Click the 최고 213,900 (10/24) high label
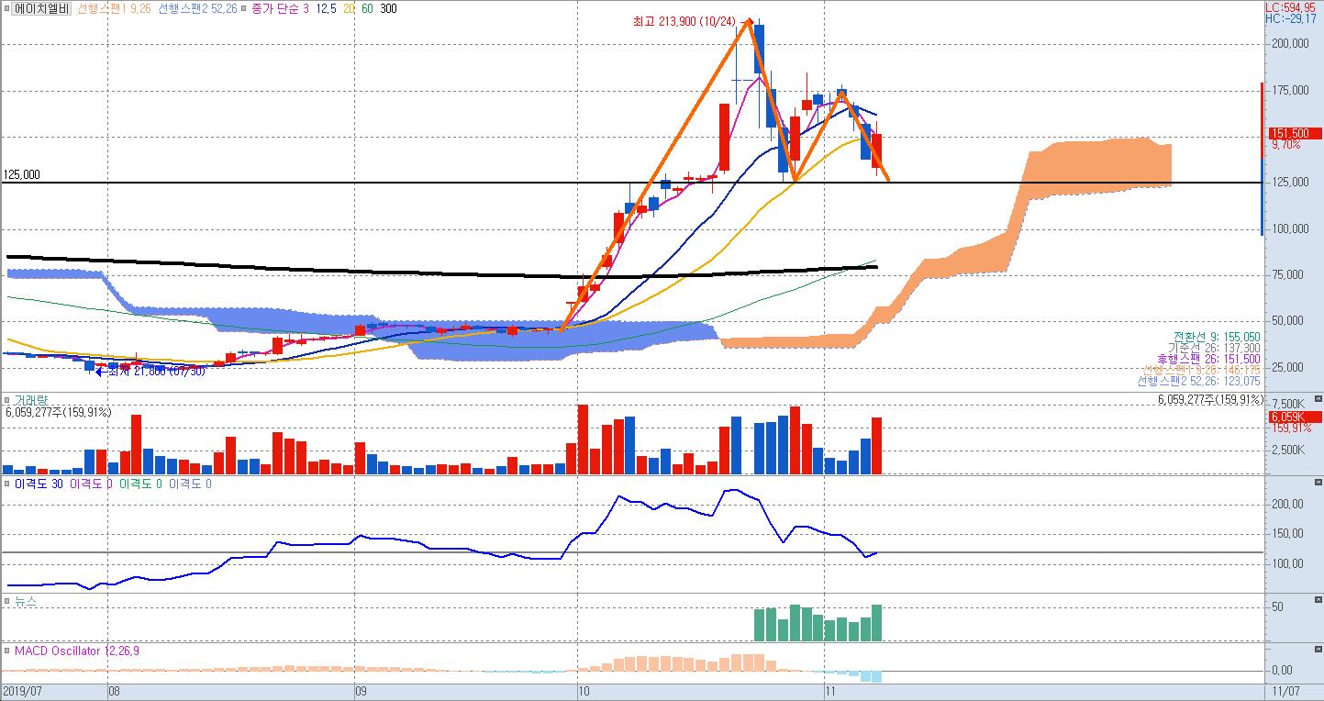 point(684,20)
